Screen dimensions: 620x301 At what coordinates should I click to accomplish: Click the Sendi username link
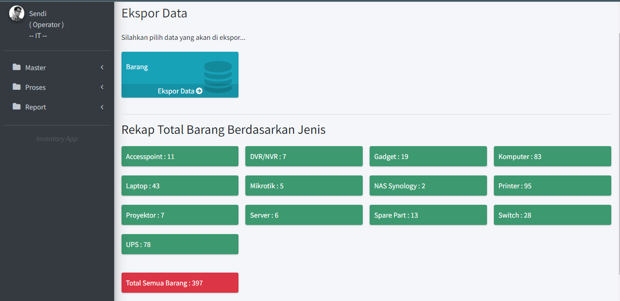coord(38,14)
